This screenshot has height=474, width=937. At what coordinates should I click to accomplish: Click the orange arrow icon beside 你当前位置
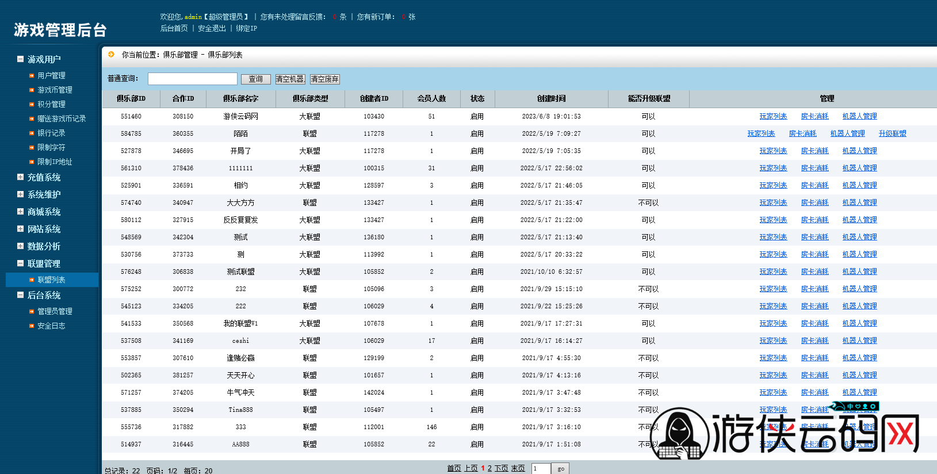111,55
